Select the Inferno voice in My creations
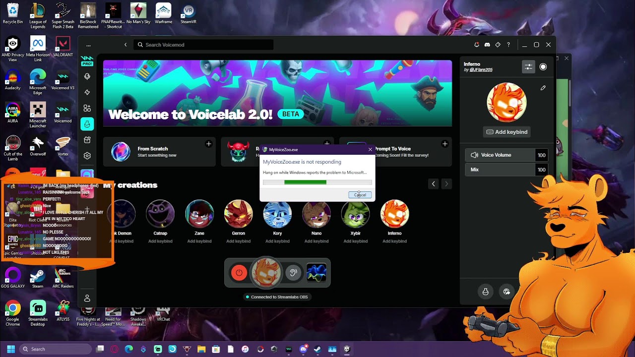Viewport: 635px width, 357px height. [394, 214]
